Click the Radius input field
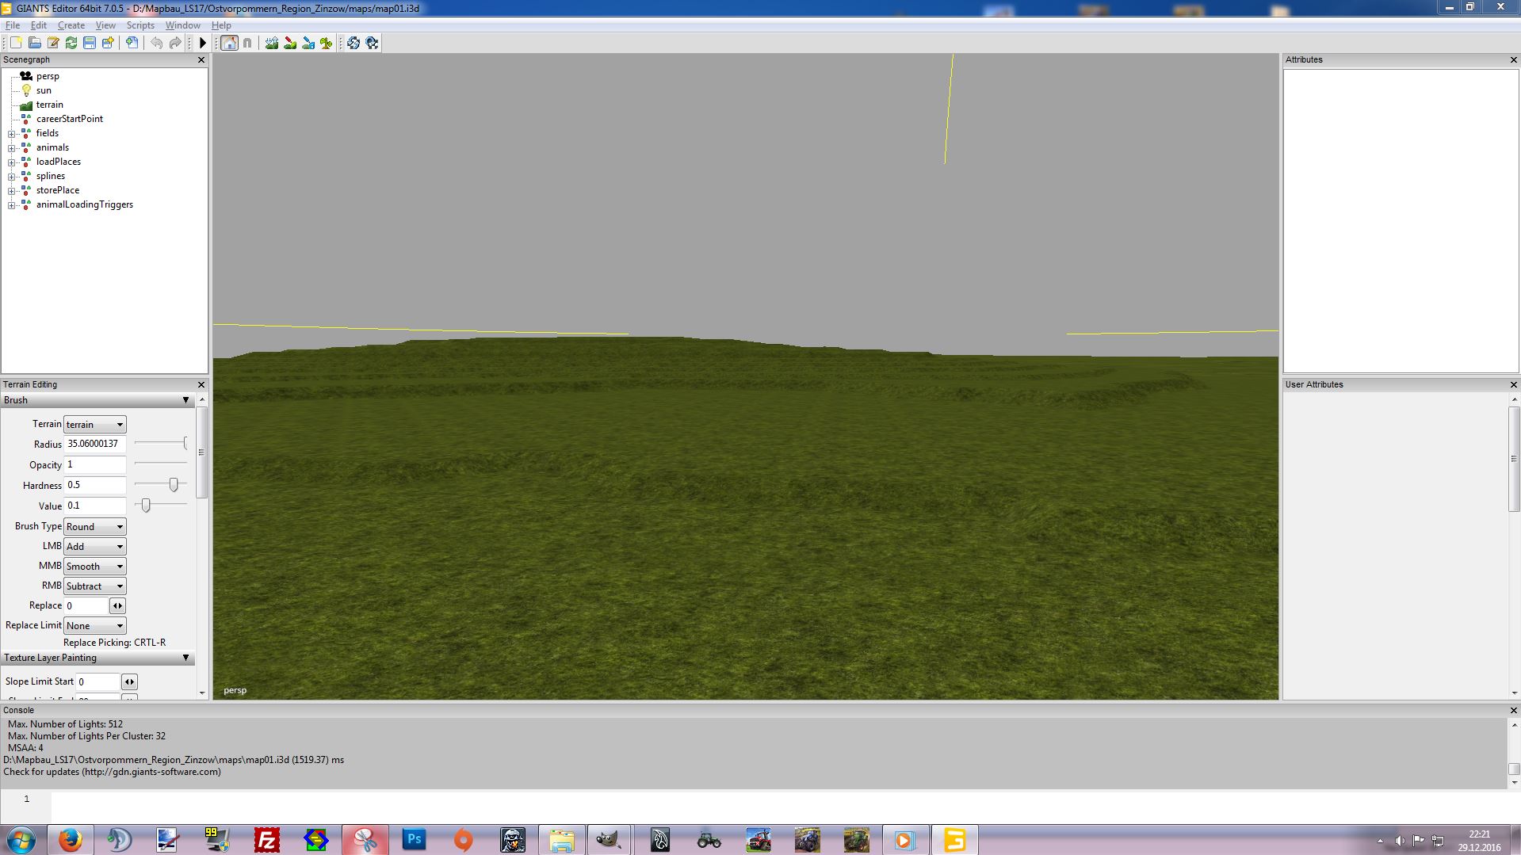The width and height of the screenshot is (1521, 855). coord(94,445)
